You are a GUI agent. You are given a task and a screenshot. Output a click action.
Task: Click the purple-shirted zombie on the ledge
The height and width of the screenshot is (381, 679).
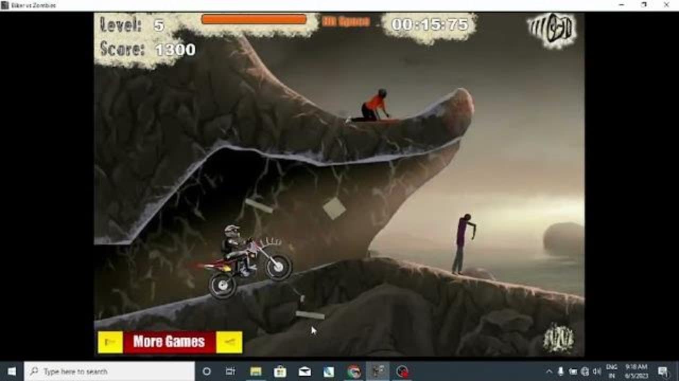[x=463, y=243]
